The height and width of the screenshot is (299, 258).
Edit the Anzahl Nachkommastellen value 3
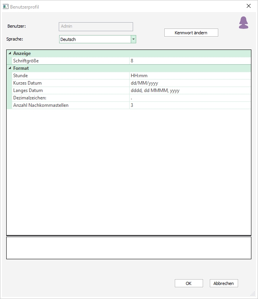[x=190, y=105]
